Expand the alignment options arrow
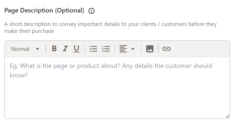 (133, 49)
